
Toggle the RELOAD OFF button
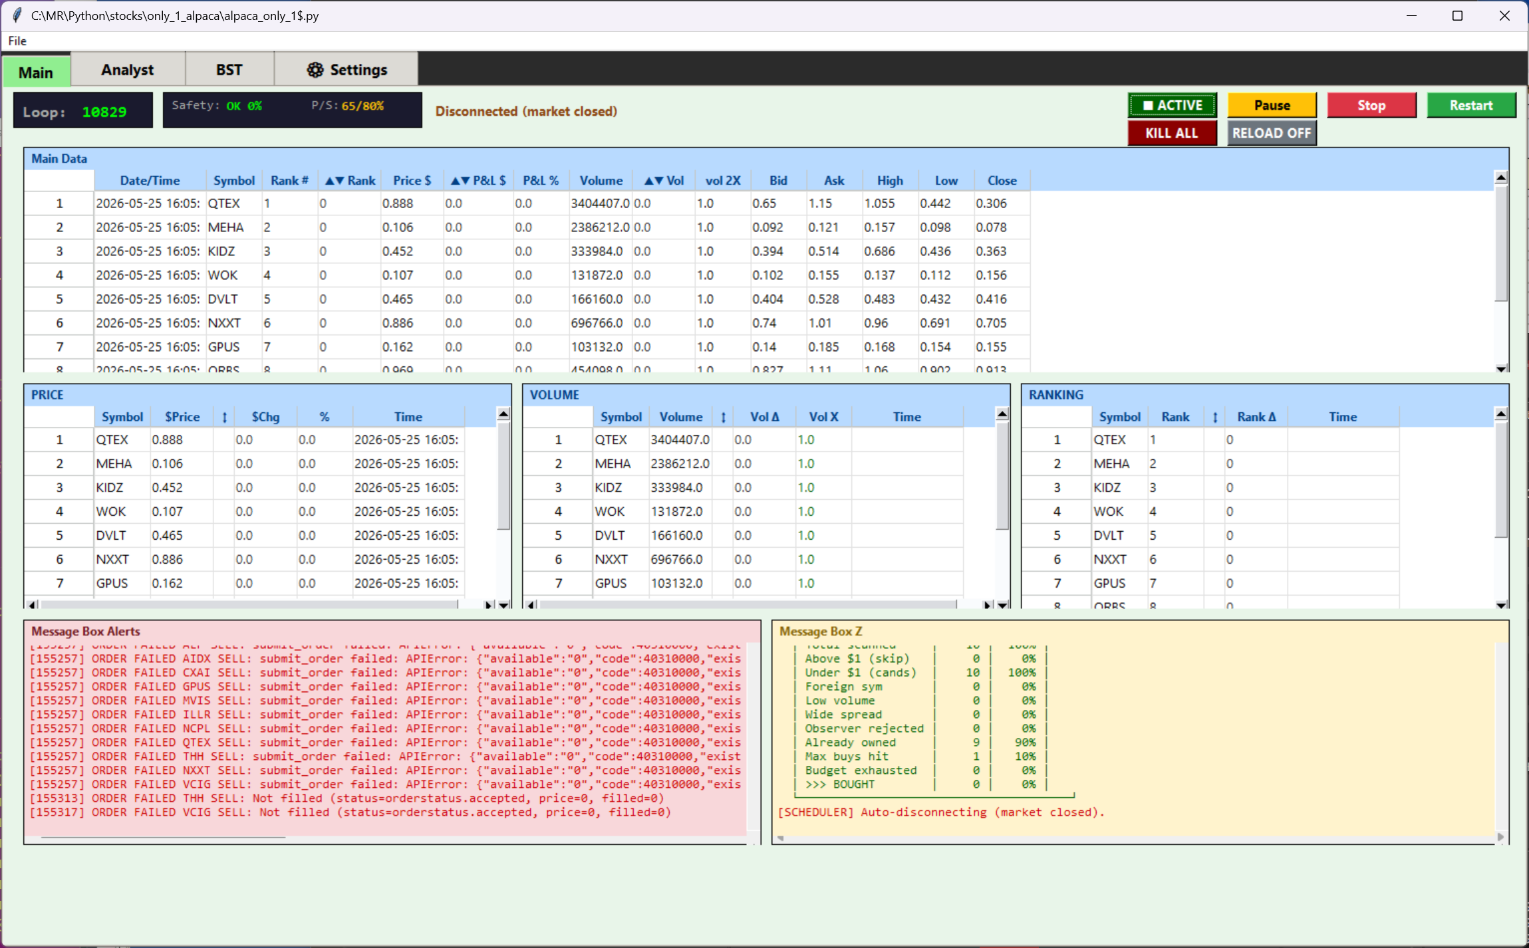pos(1272,133)
